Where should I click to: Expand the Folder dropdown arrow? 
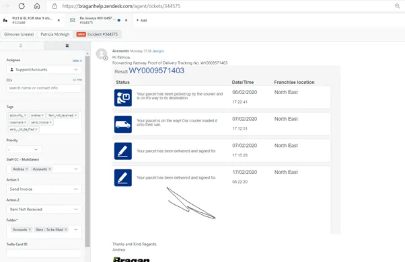[76, 230]
